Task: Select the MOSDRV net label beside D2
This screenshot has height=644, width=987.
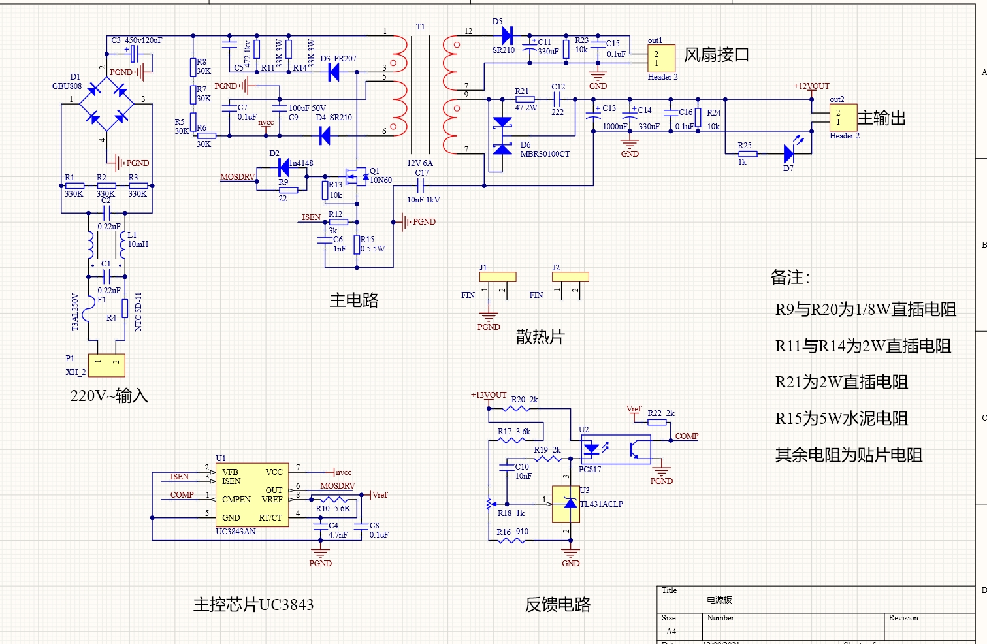Action: [237, 177]
